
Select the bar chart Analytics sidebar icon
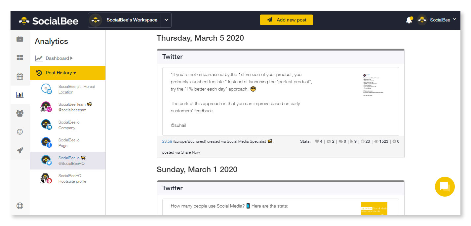pyautogui.click(x=20, y=95)
